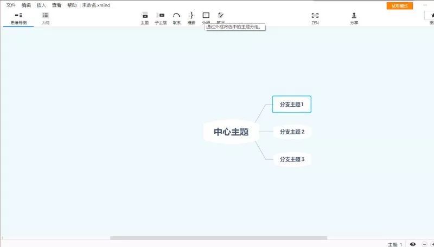Click the orange 试用模式 button
The height and width of the screenshot is (247, 434).
(400, 6)
